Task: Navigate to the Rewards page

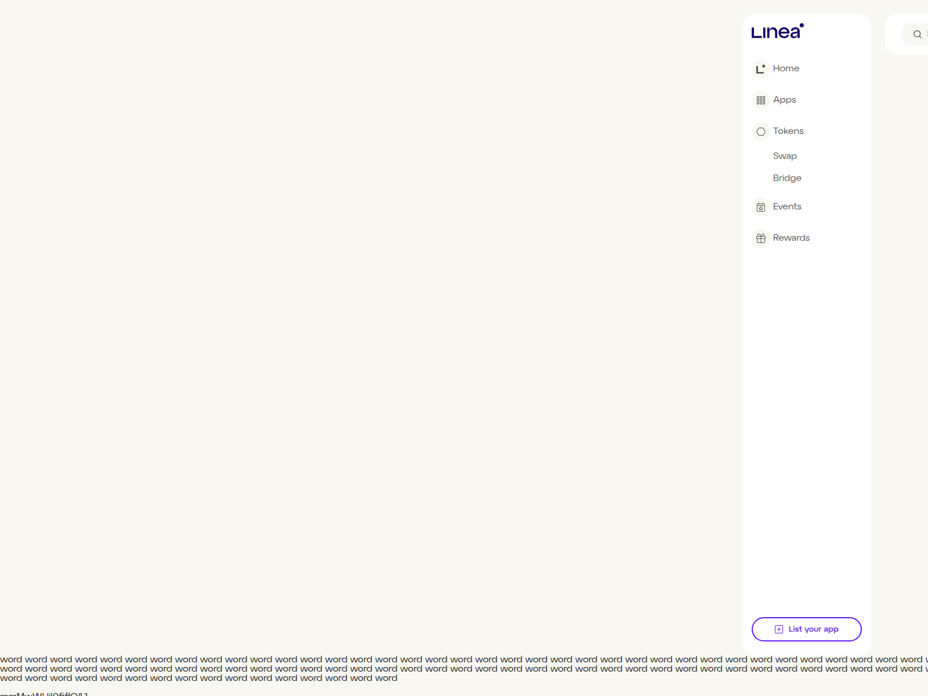Action: 791,238
